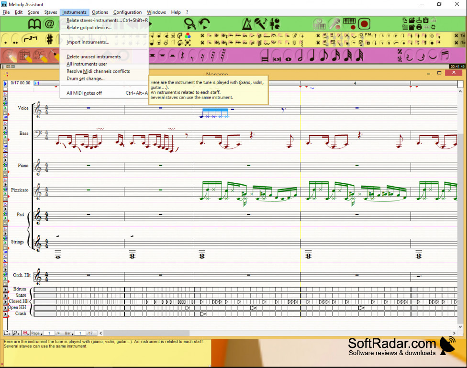The height and width of the screenshot is (368, 467).
Task: Select the sixty-fourth note duration
Action: click(360, 56)
